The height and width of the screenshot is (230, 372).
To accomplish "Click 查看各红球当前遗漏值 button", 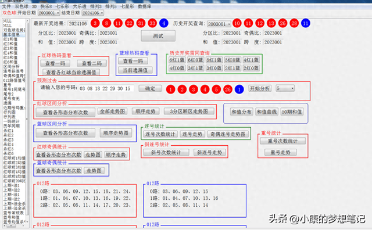I will [x=71, y=73].
